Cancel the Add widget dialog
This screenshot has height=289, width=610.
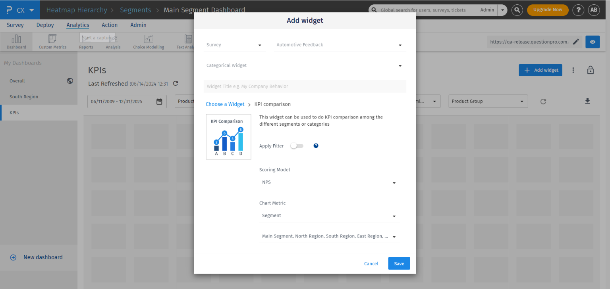coord(371,263)
